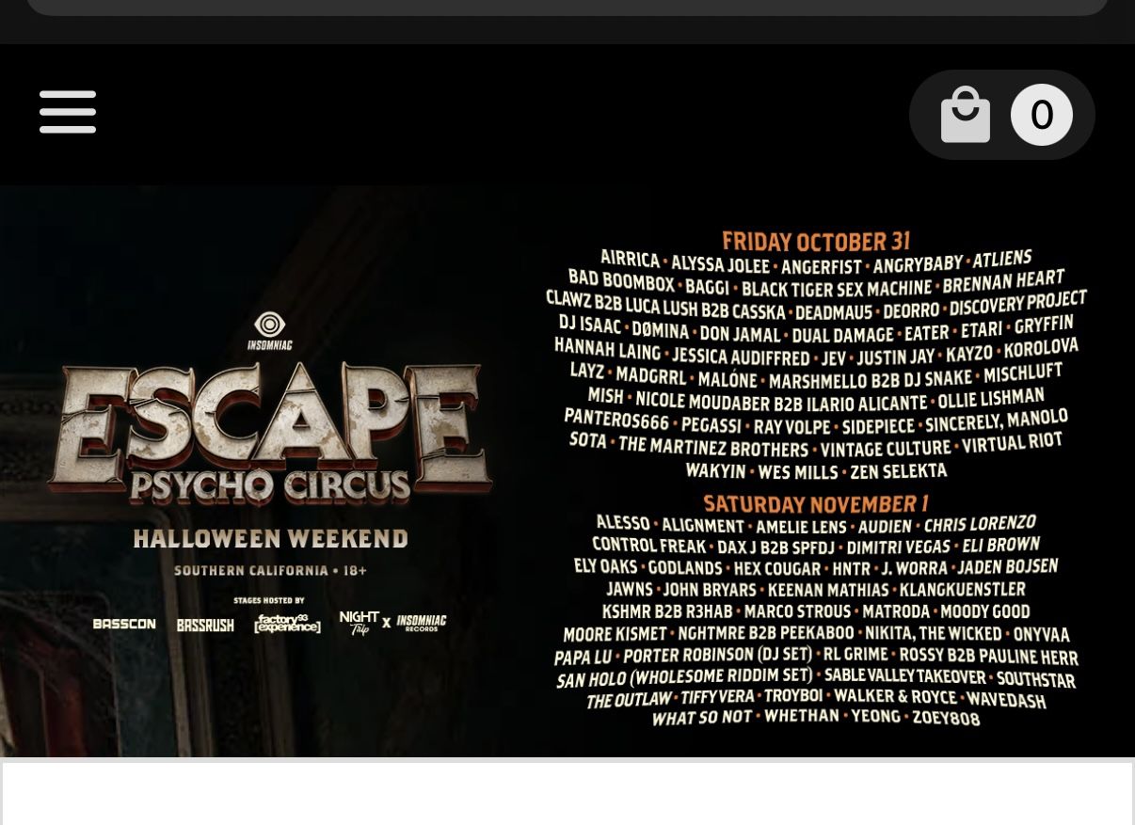The height and width of the screenshot is (825, 1135).
Task: Click Alesso in the Saturday lineup
Action: (623, 522)
